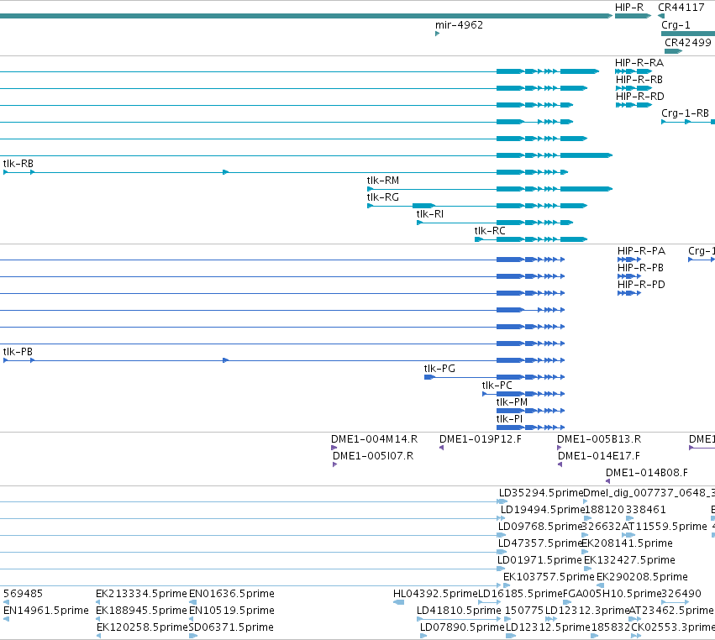Select the CR42499 gene feature

point(674,51)
